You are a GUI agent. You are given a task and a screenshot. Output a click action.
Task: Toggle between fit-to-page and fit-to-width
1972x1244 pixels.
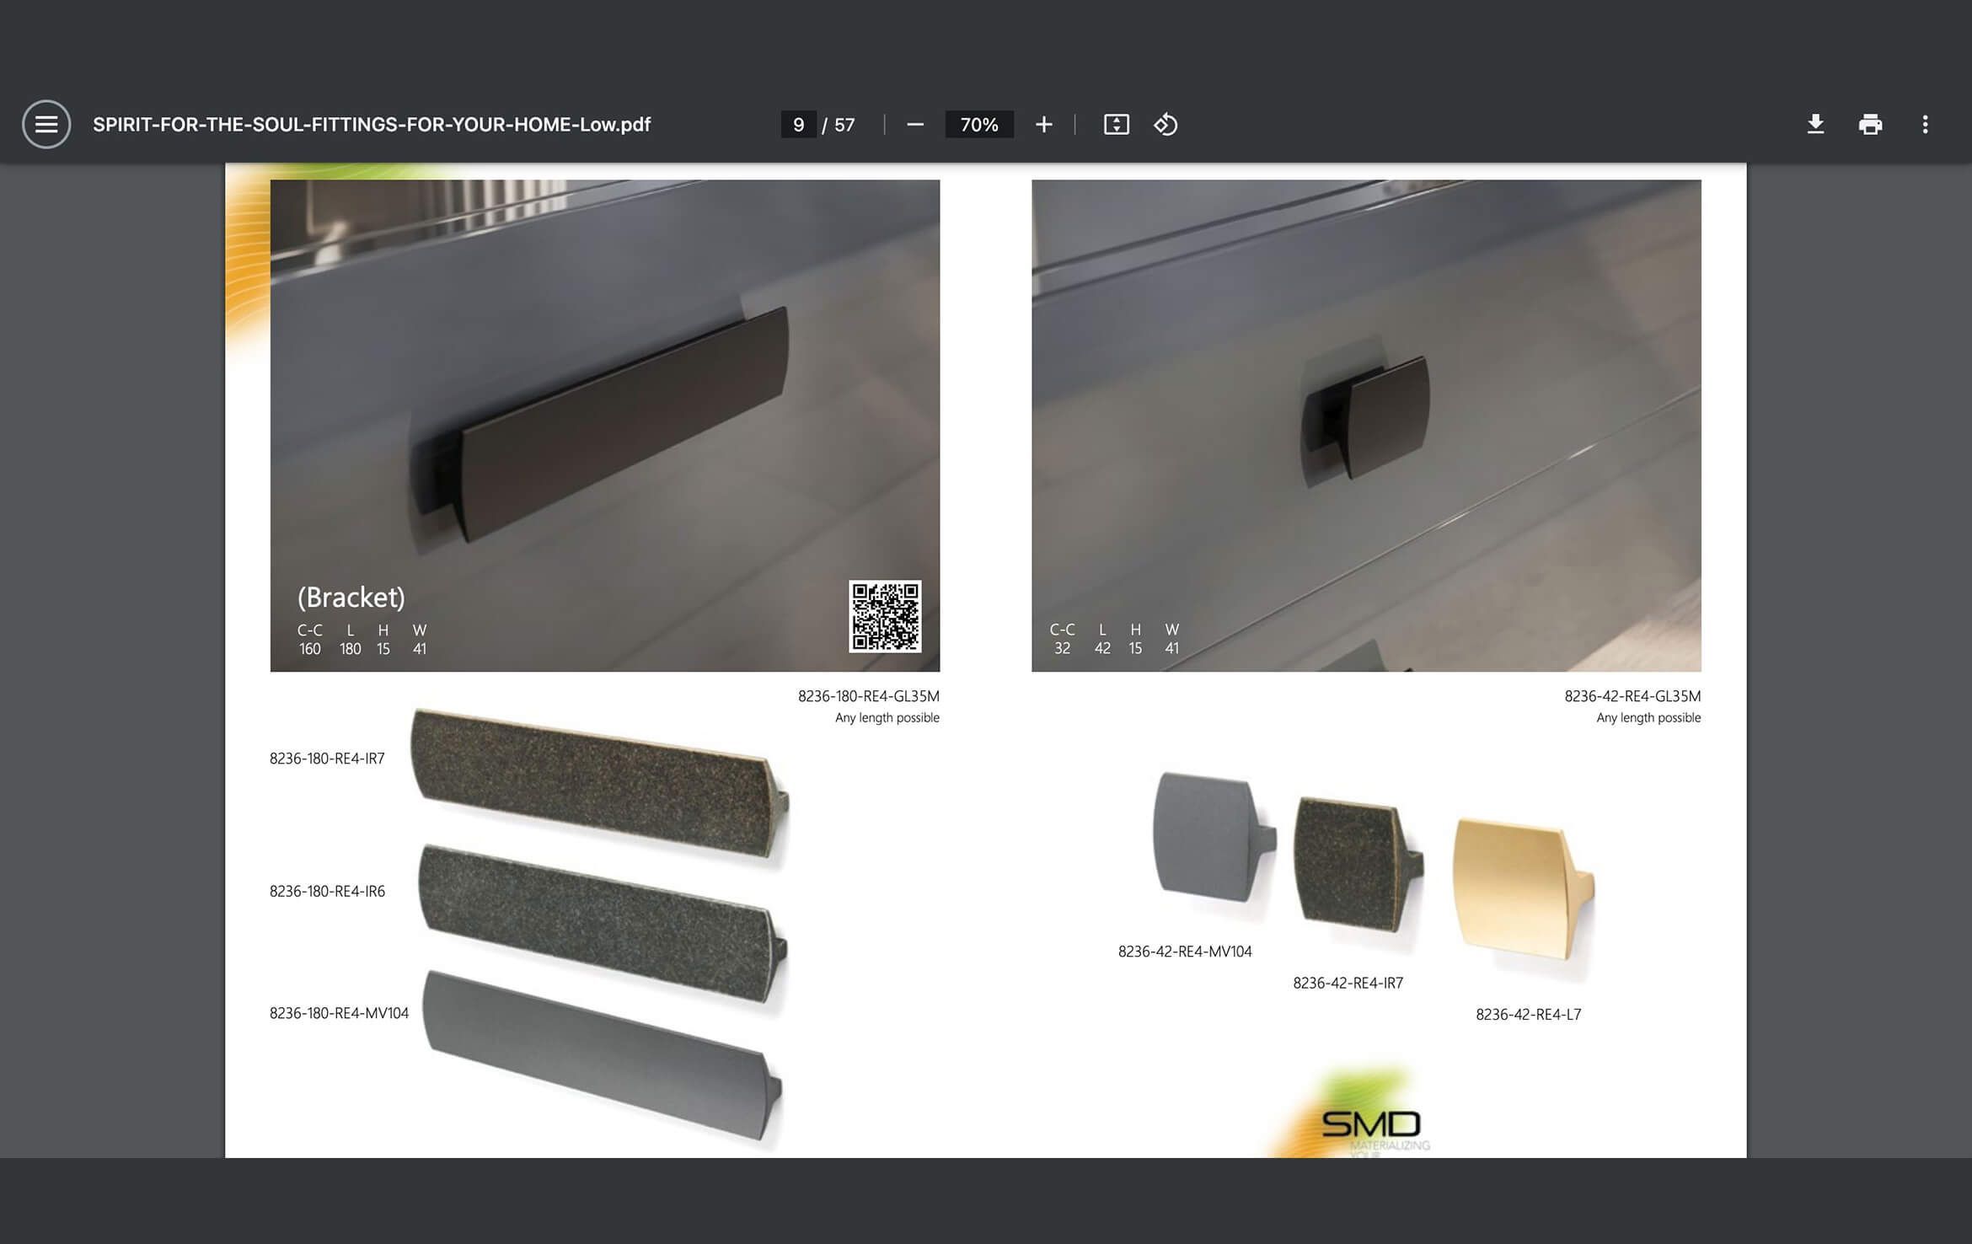[1116, 124]
